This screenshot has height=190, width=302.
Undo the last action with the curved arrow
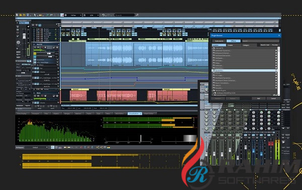point(103,15)
